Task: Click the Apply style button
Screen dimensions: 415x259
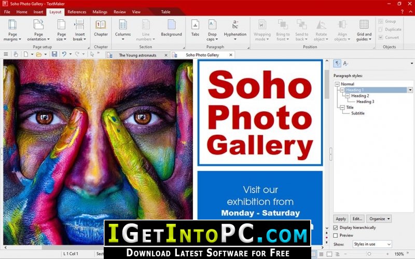Action: [341, 219]
